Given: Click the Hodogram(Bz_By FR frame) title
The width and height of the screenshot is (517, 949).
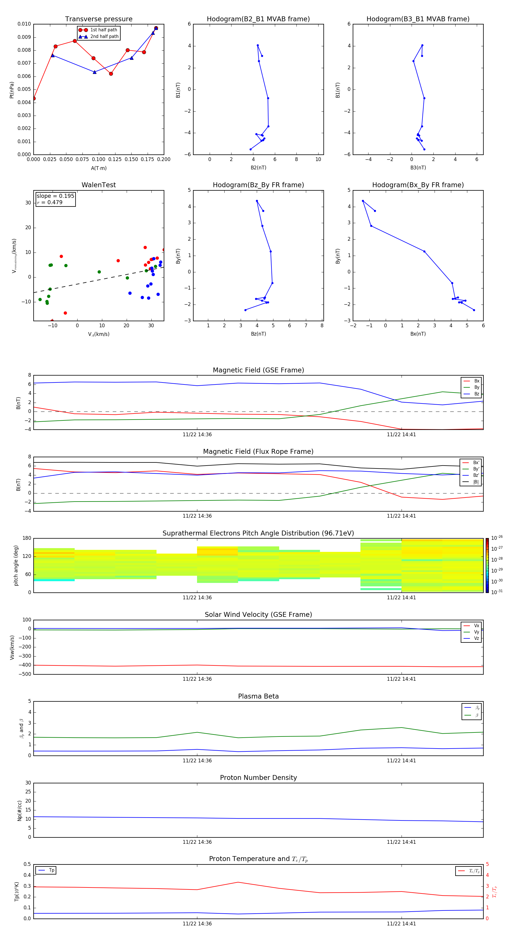Looking at the screenshot, I should click(x=258, y=185).
